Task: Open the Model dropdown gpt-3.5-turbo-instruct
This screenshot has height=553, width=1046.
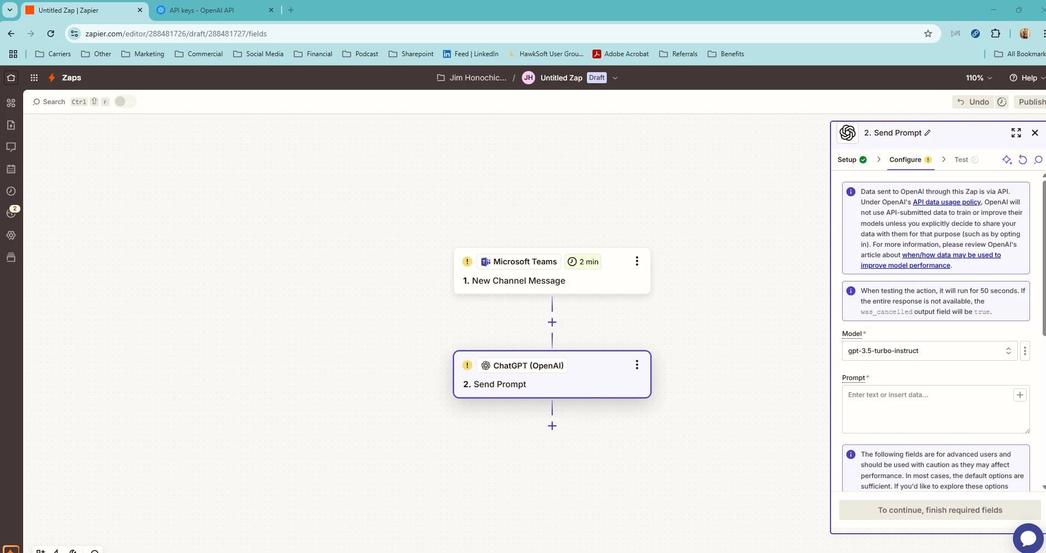Action: (930, 351)
